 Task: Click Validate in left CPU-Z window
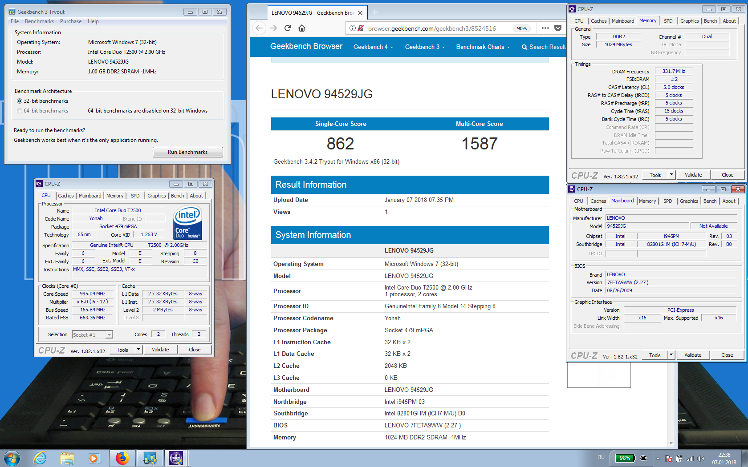click(160, 350)
